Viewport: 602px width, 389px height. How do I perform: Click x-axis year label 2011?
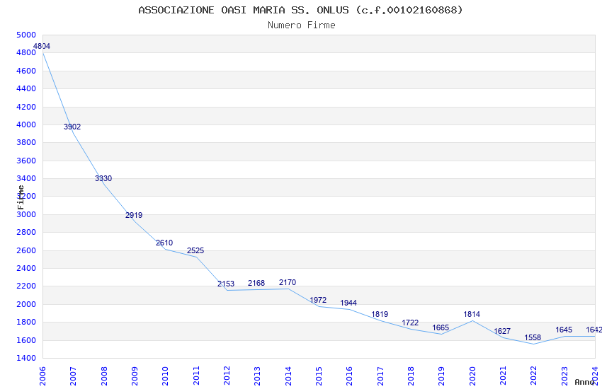pyautogui.click(x=196, y=376)
